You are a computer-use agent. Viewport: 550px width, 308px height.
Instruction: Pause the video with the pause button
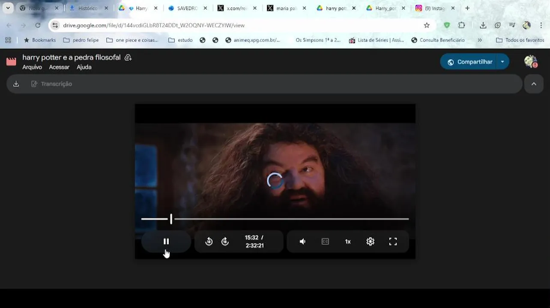pos(166,241)
